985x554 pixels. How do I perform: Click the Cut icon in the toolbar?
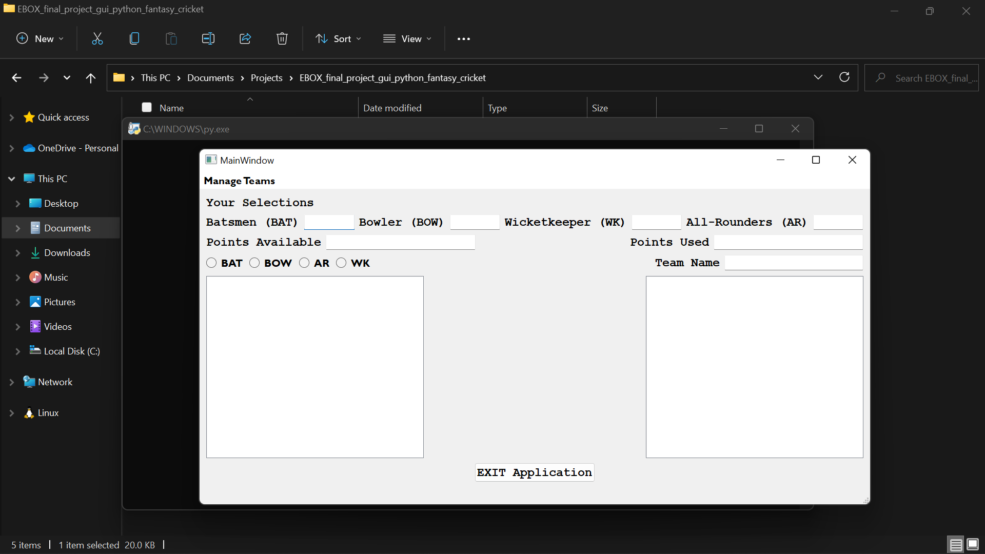coord(97,38)
